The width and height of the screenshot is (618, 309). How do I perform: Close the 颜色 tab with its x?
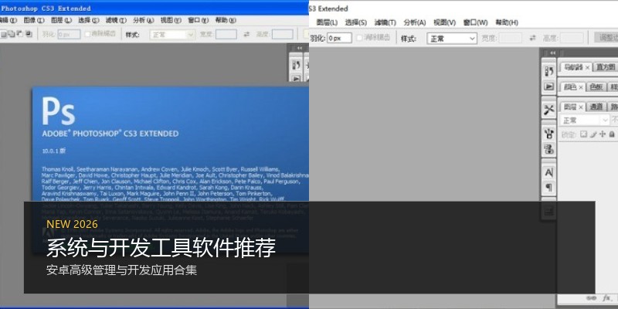point(581,87)
